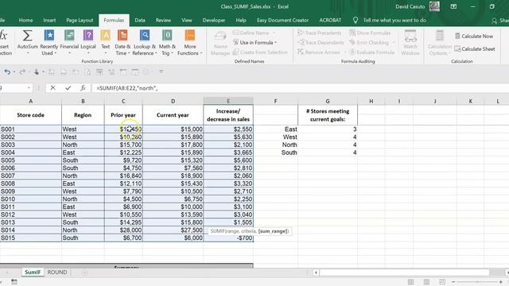
Task: Open More Functions menu
Action: [x=189, y=42]
